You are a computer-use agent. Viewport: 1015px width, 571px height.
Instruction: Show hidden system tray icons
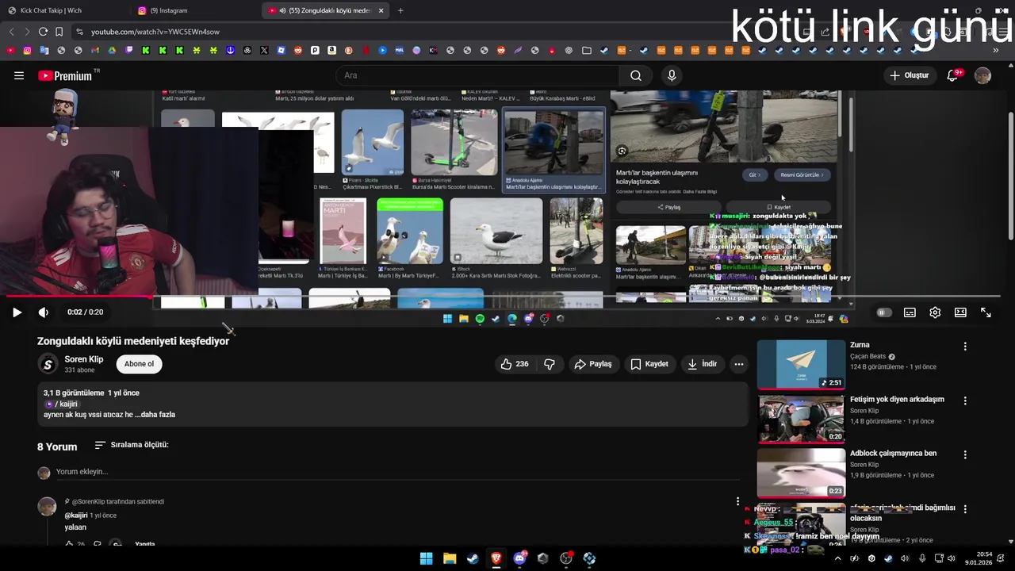837,558
